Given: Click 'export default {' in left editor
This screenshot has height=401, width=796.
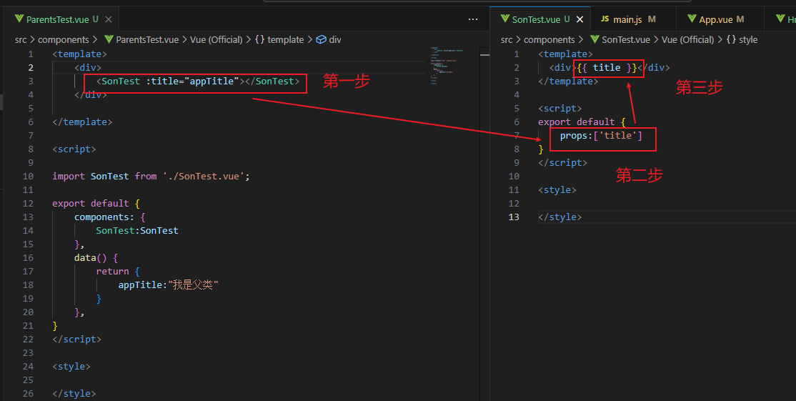Looking at the screenshot, I should point(96,204).
